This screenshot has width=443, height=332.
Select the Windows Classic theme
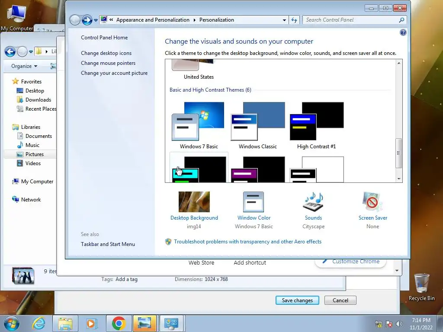click(x=258, y=126)
